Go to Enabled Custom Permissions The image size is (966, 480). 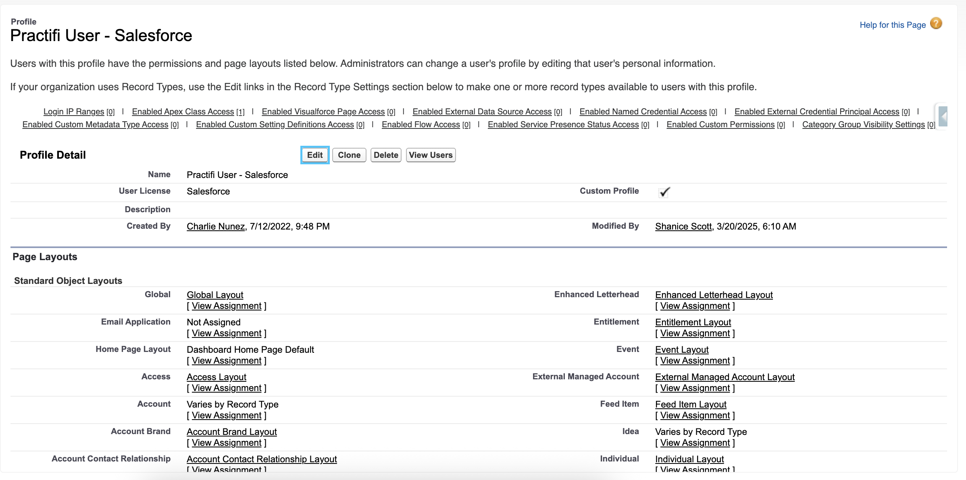720,124
